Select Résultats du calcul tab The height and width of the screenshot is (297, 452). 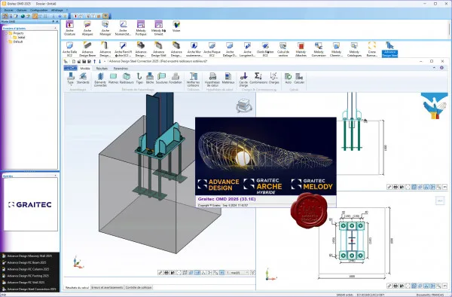point(77,287)
